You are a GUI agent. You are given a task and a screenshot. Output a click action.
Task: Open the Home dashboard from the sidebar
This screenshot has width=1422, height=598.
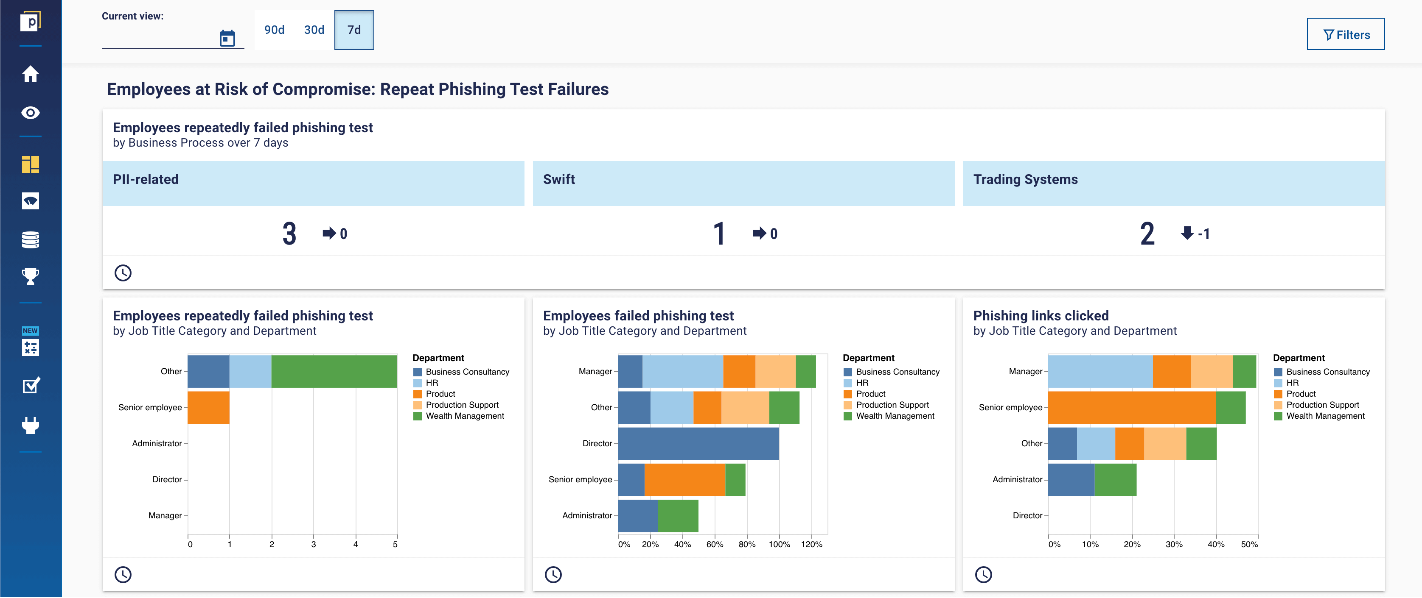tap(31, 74)
